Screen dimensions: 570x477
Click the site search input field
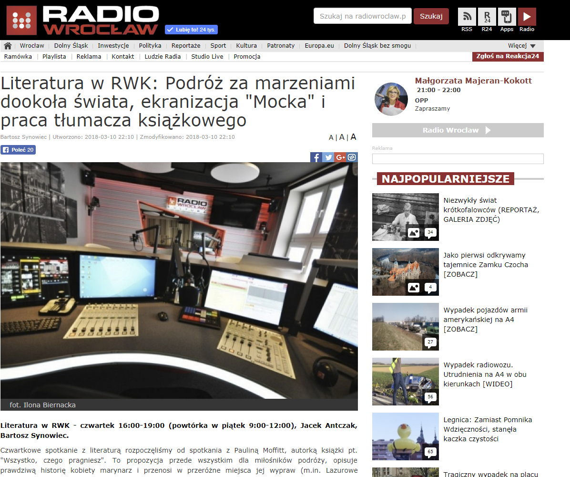click(x=362, y=16)
